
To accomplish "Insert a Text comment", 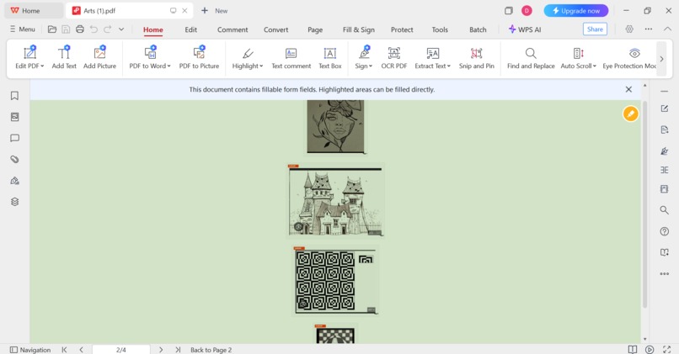I will point(291,58).
